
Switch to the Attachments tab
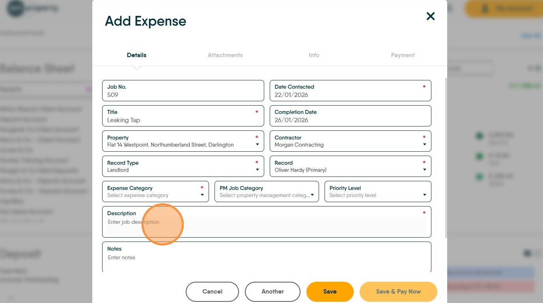(x=225, y=55)
